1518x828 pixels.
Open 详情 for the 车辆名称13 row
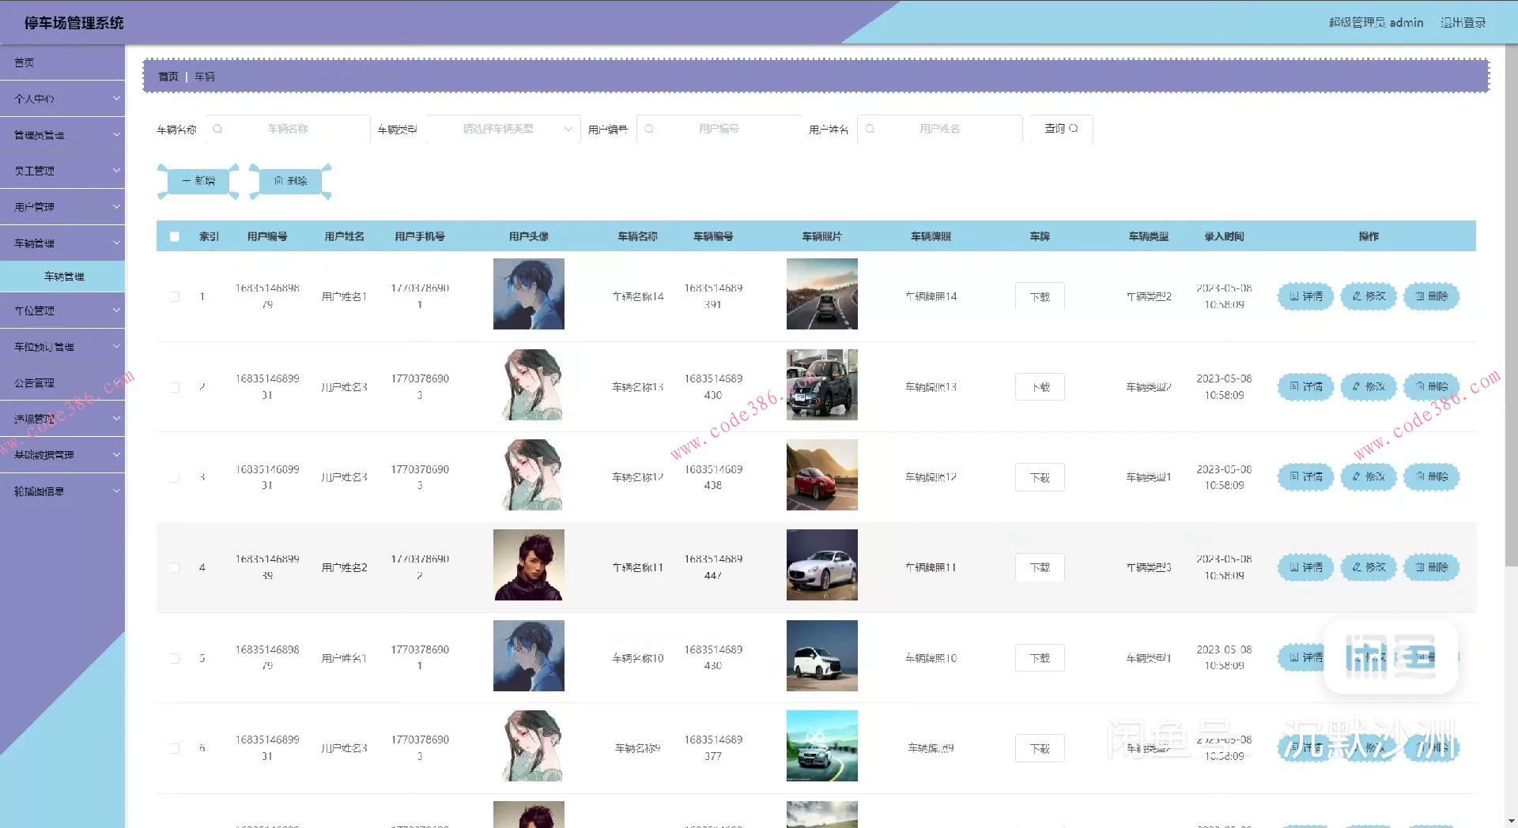point(1306,386)
